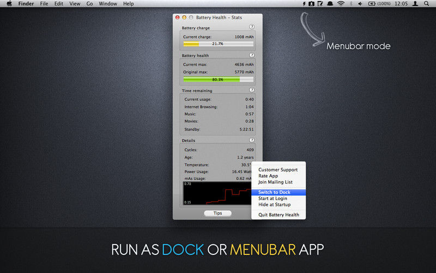Open the Window menu
This screenshot has width=436, height=273.
[x=108, y=4]
